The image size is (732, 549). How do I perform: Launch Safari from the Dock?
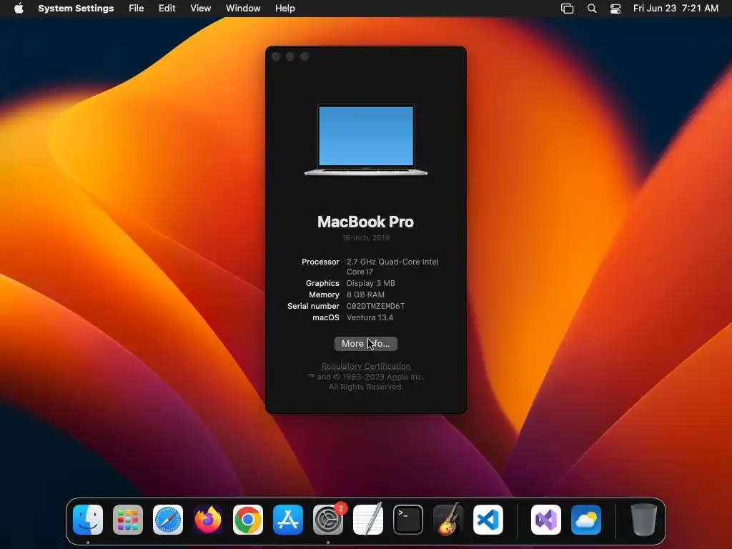pyautogui.click(x=168, y=520)
